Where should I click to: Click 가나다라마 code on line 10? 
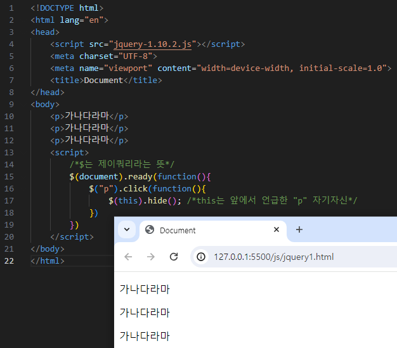[x=87, y=116]
